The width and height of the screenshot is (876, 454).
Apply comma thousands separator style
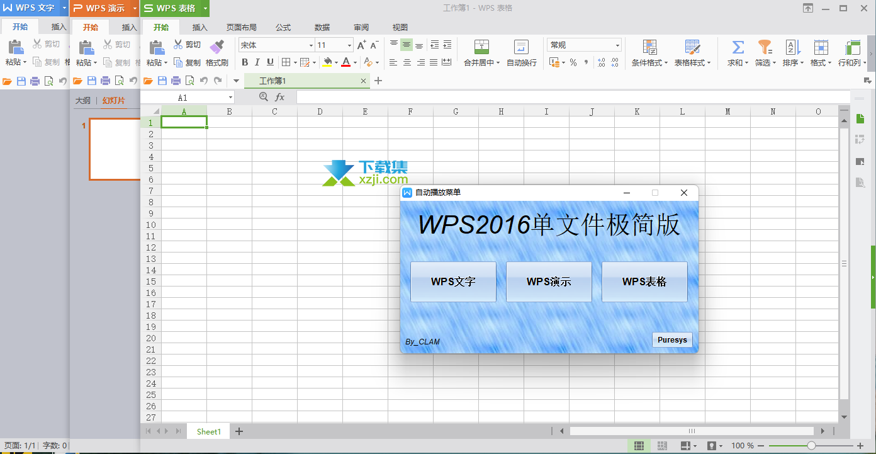(x=587, y=62)
